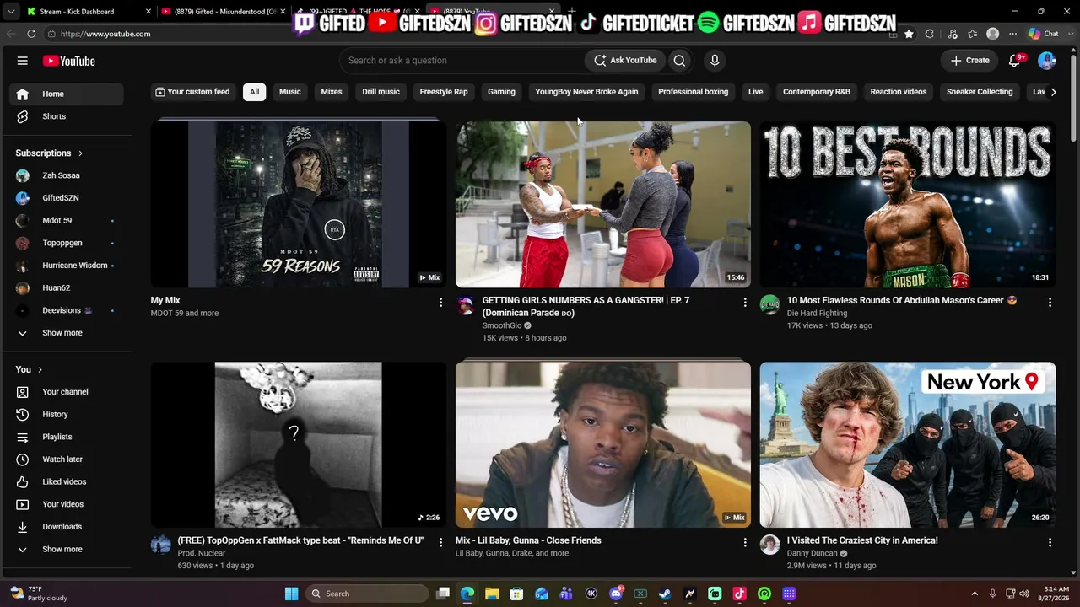Play the New York Danny Duncan thumbnail

tap(907, 445)
